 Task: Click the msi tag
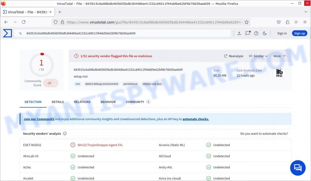click(78, 84)
